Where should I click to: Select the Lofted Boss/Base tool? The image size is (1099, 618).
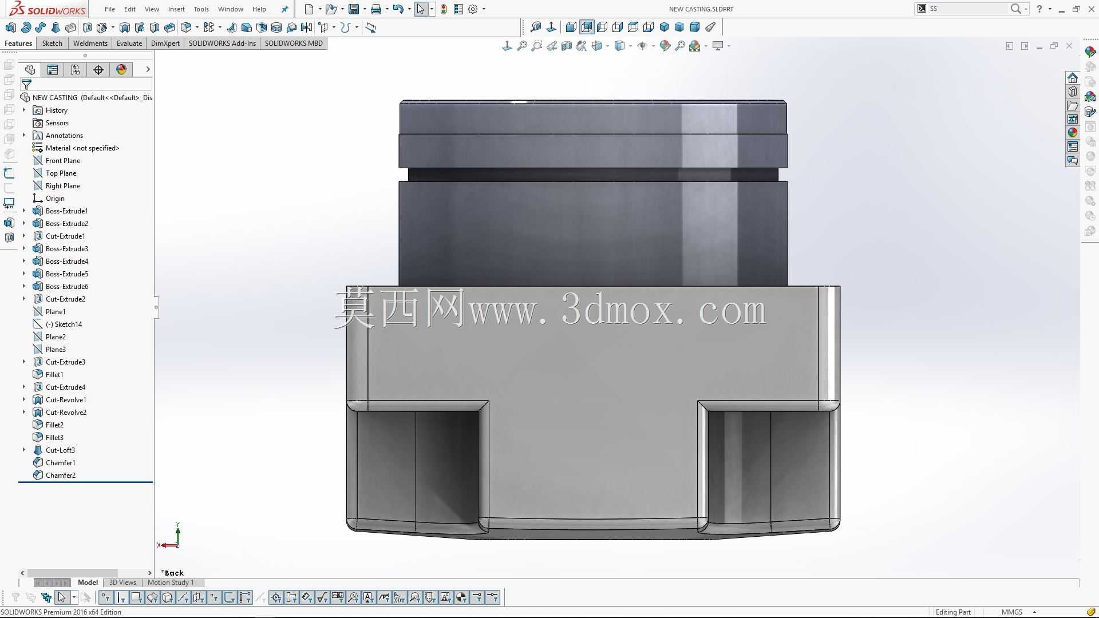[x=56, y=27]
